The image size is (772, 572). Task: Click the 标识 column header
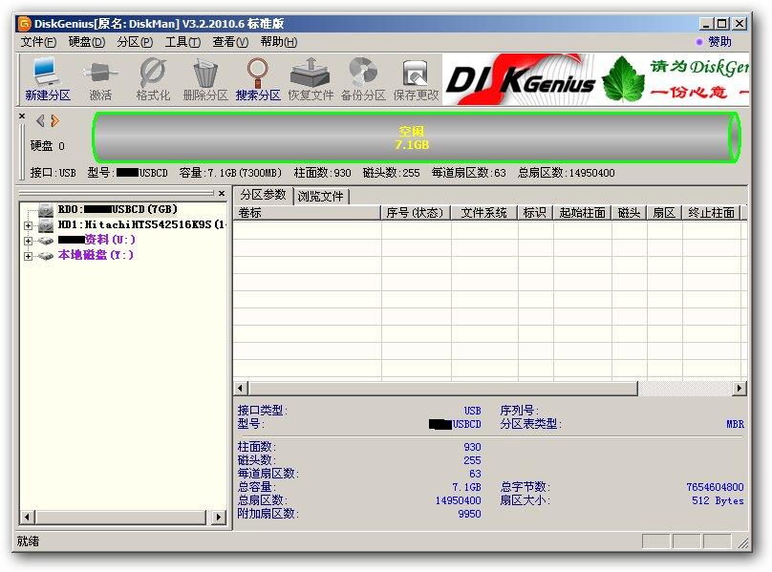pos(535,213)
